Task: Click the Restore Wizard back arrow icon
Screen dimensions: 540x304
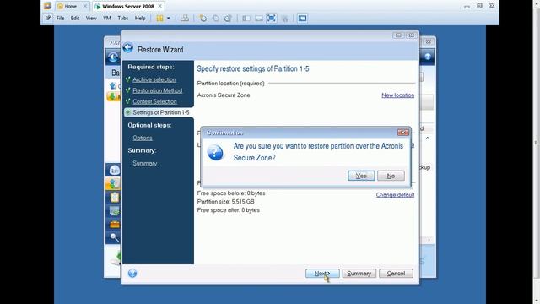Action: pyautogui.click(x=128, y=48)
